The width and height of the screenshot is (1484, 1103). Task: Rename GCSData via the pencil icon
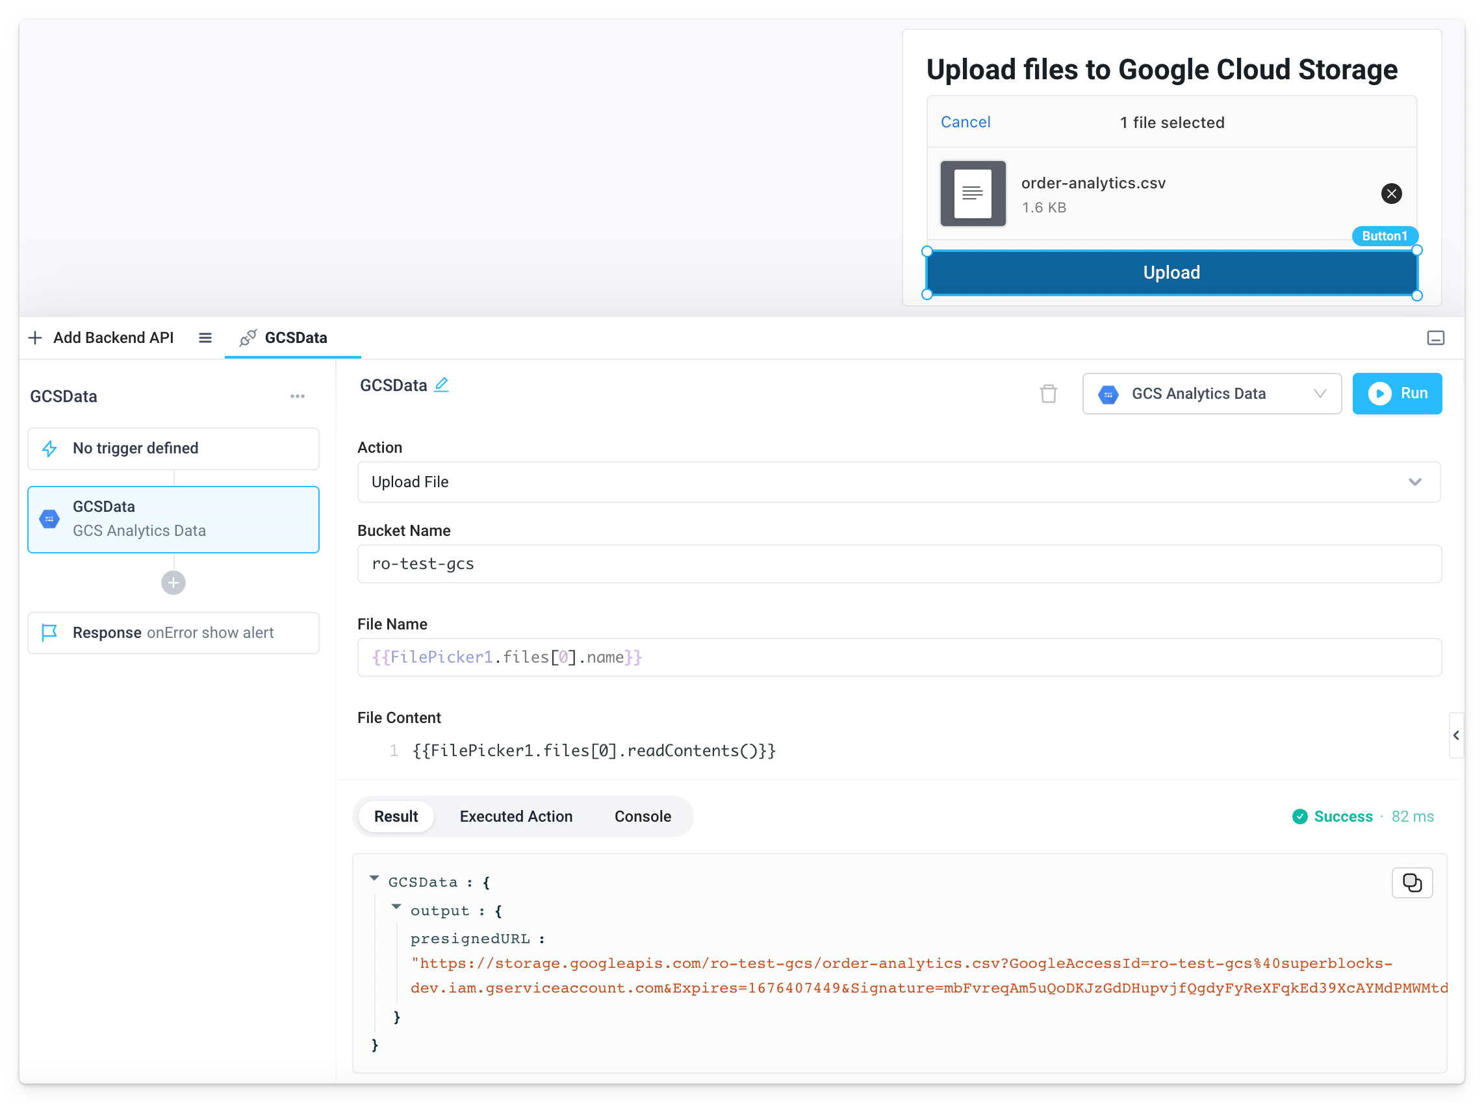441,385
